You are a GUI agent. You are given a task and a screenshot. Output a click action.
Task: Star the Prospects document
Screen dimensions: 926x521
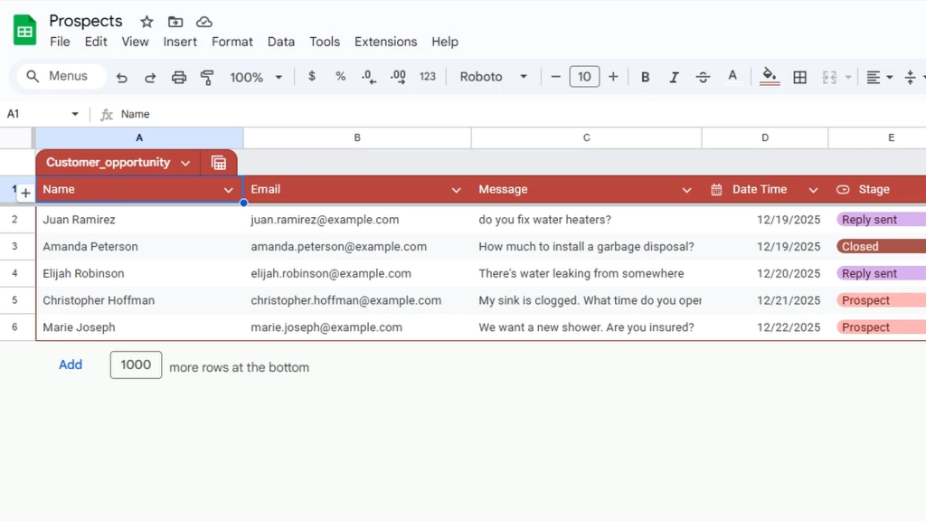click(146, 22)
